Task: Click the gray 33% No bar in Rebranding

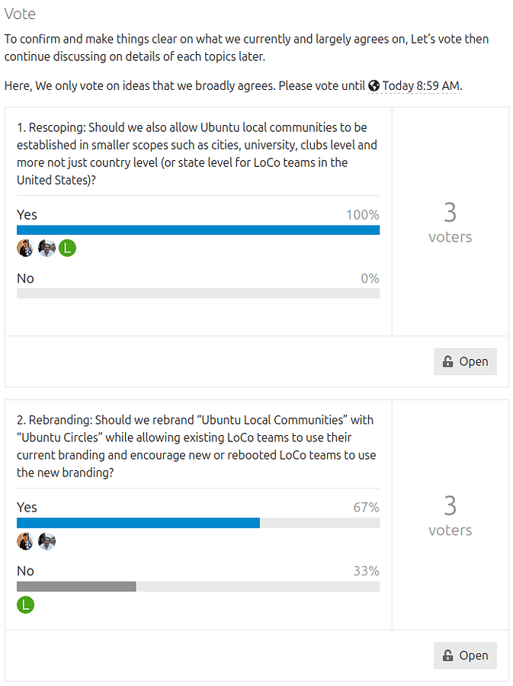Action: click(76, 587)
